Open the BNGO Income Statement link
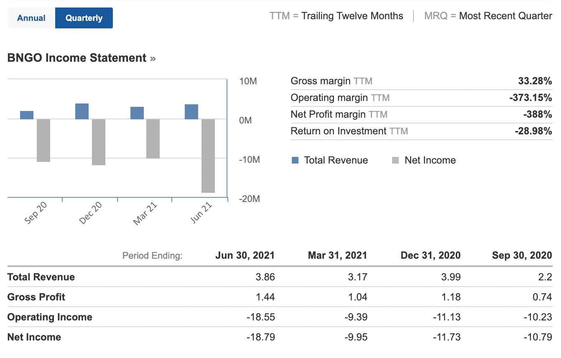Image resolution: width=561 pixels, height=358 pixels. [82, 58]
